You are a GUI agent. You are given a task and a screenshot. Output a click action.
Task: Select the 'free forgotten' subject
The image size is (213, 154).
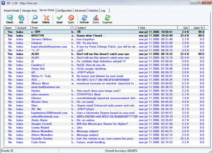click(x=86, y=39)
